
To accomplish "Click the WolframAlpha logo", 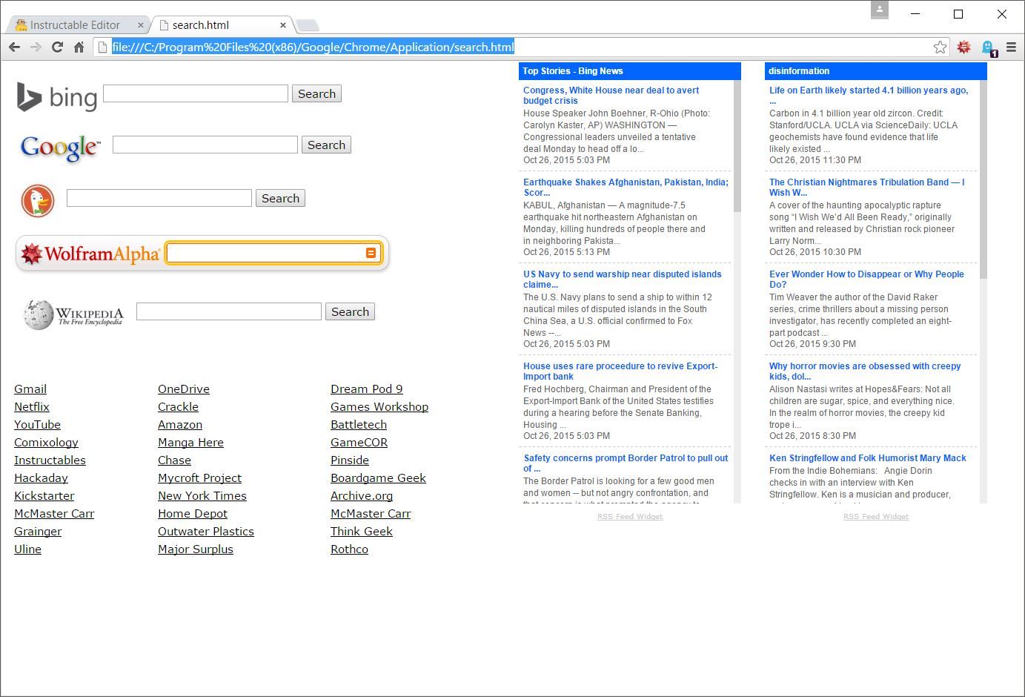I will click(x=90, y=253).
